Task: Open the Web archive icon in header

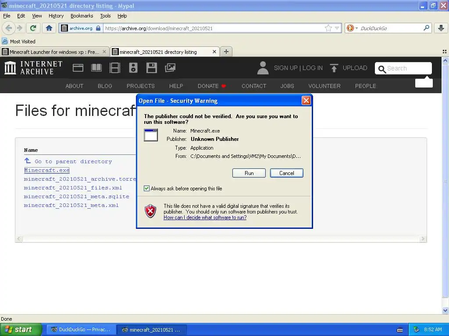Action: (x=78, y=68)
